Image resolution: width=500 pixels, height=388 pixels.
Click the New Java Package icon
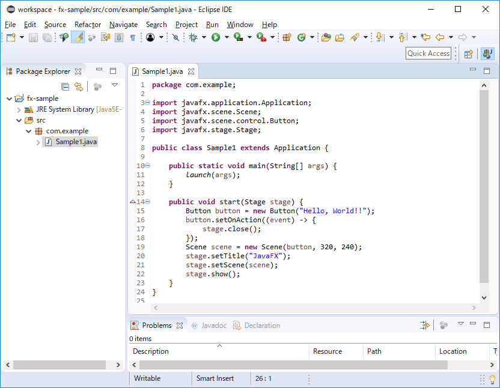click(x=287, y=37)
